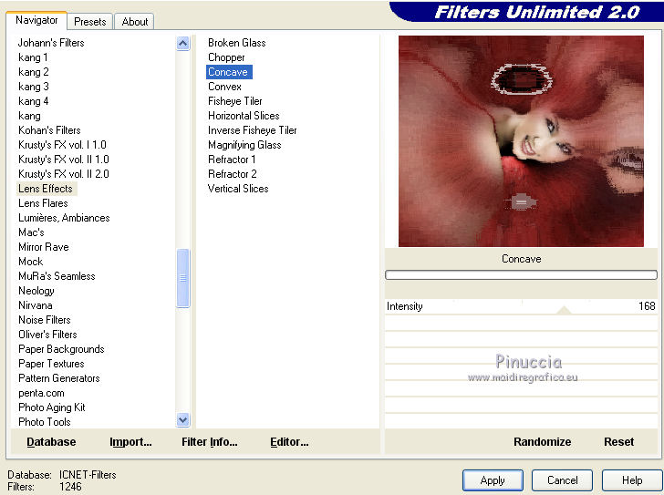Pick the Inverse Fisheye Tiler filter
Image resolution: width=664 pixels, height=495 pixels.
[x=252, y=130]
